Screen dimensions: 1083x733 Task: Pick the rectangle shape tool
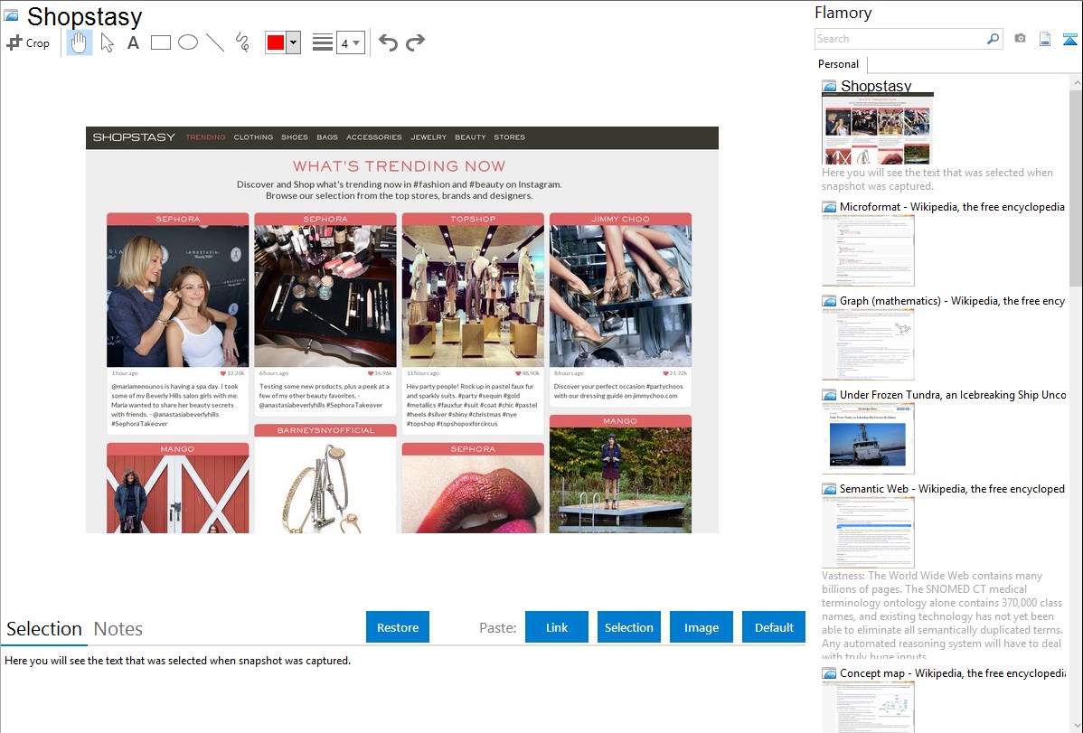pos(161,42)
